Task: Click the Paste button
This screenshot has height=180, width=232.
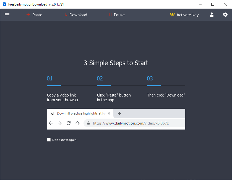Action: (x=34, y=15)
